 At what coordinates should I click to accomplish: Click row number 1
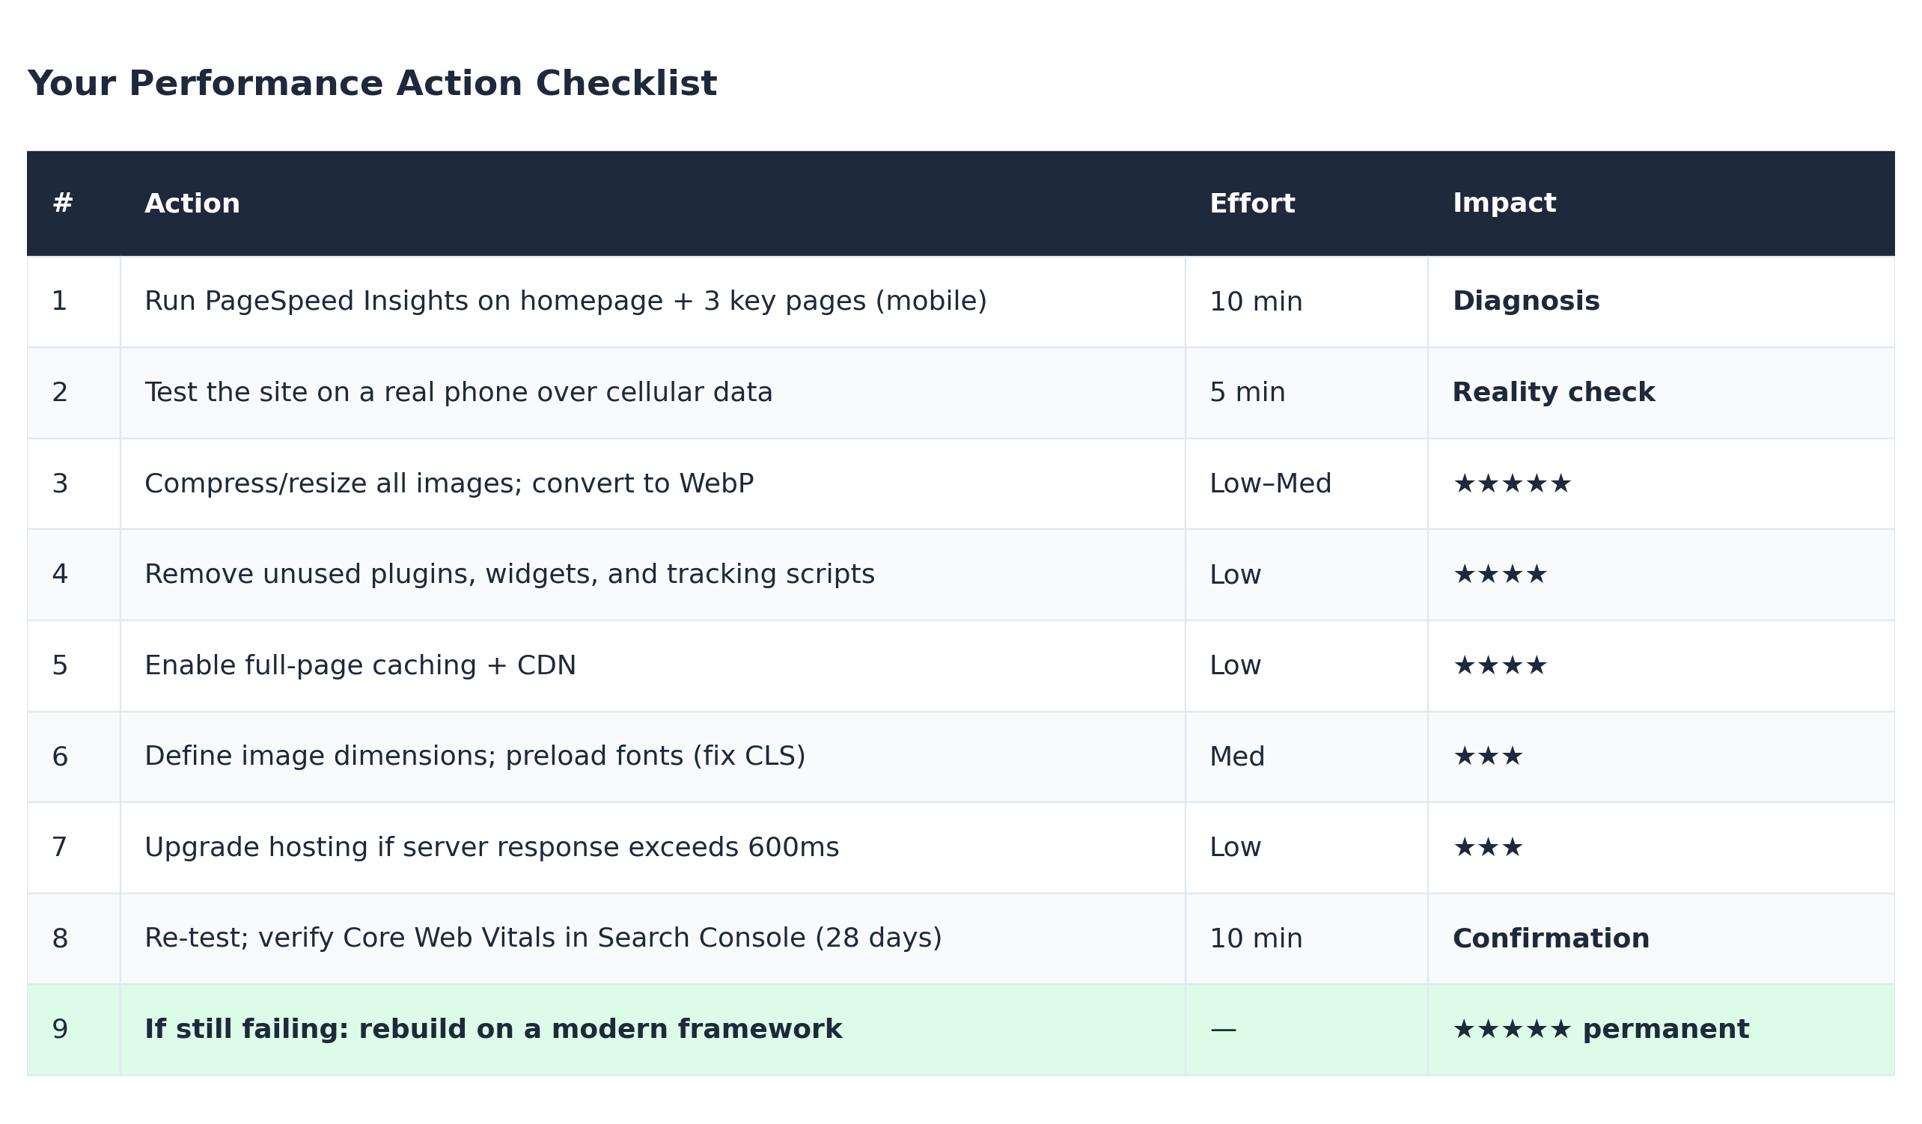pyautogui.click(x=59, y=302)
